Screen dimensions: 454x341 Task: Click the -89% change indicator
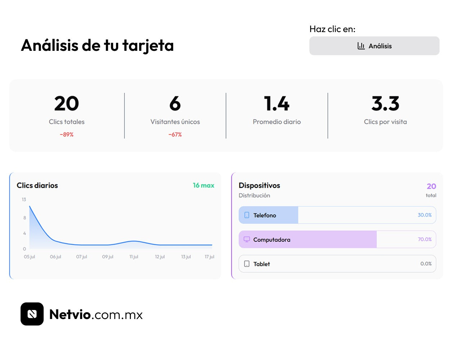click(x=67, y=134)
